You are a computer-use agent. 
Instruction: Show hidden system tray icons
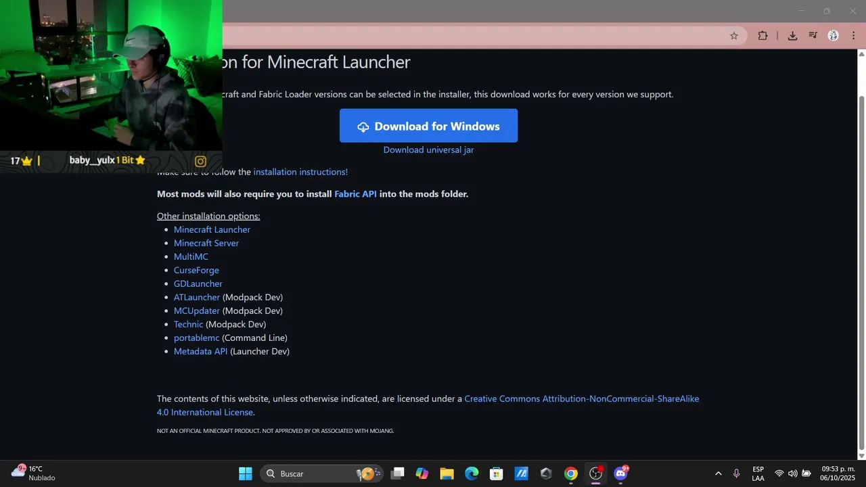718,473
